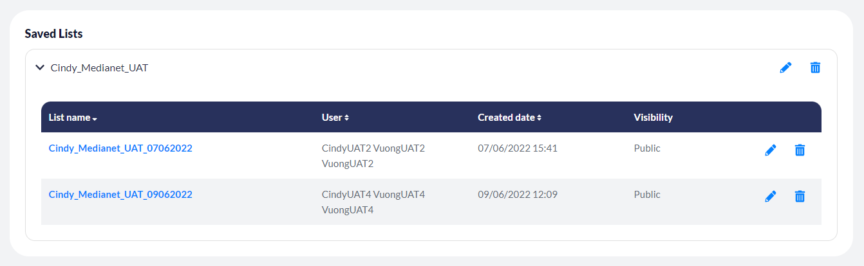
Task: Sort the table by List name
Action: (x=73, y=118)
